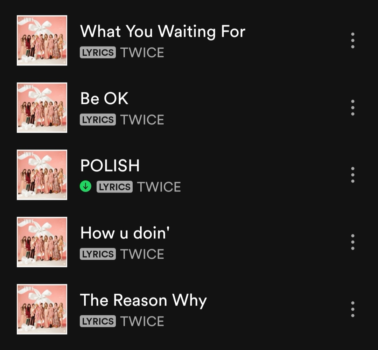This screenshot has width=378, height=350.
Task: Tap album cover beside What You Waiting For
Action: coord(42,41)
